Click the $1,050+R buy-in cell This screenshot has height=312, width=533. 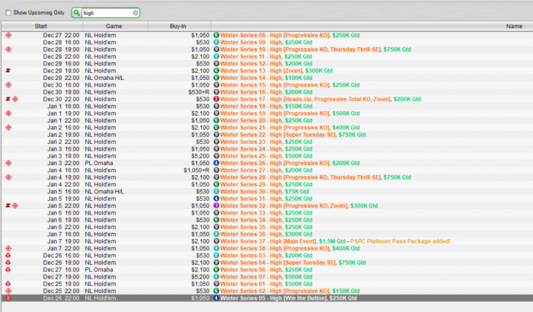click(196, 170)
